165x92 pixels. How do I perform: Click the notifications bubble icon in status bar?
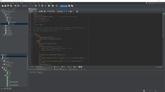(144, 91)
